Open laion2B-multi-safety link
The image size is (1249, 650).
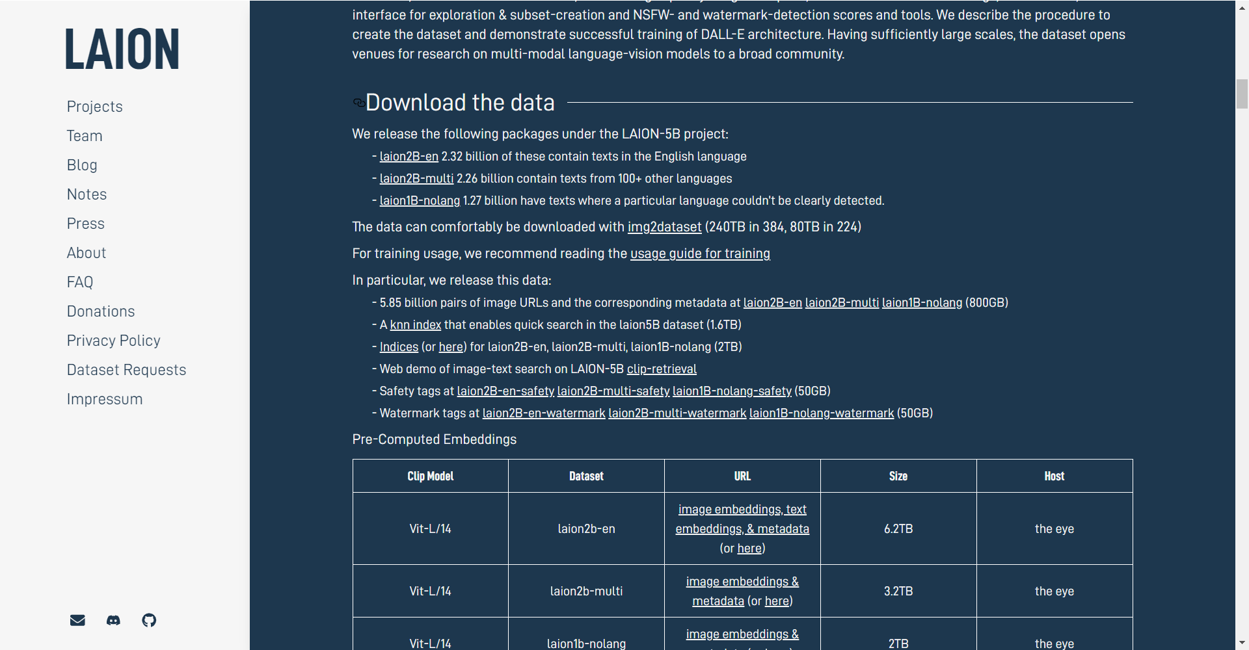tap(613, 391)
